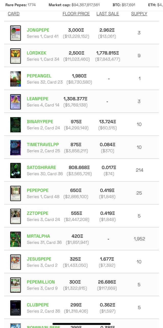Open the PEPEPOPE card name link
Image resolution: width=163 pixels, height=328 pixels.
tap(38, 190)
